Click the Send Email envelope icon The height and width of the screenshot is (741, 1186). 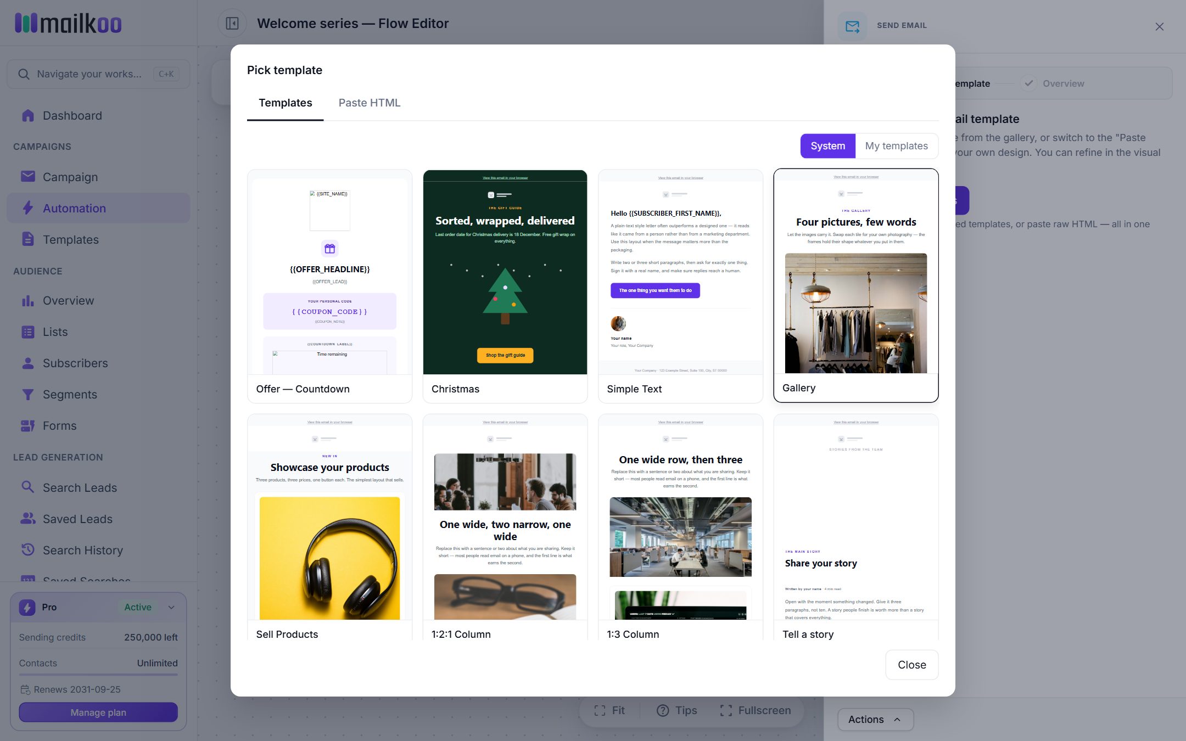pos(852,26)
